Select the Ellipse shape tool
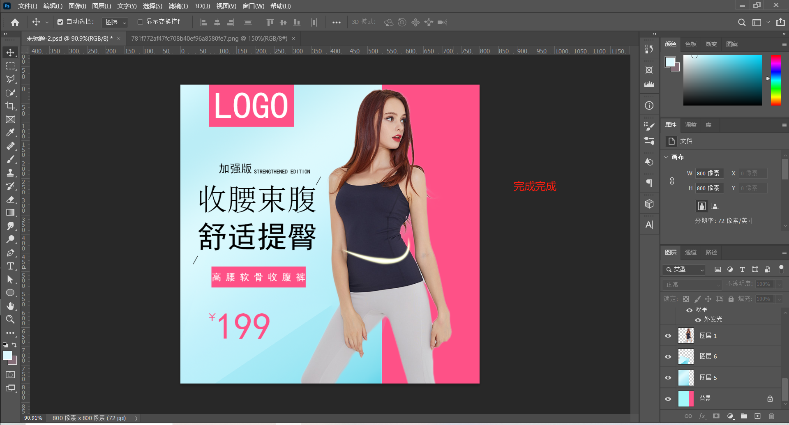789x425 pixels. [10, 293]
